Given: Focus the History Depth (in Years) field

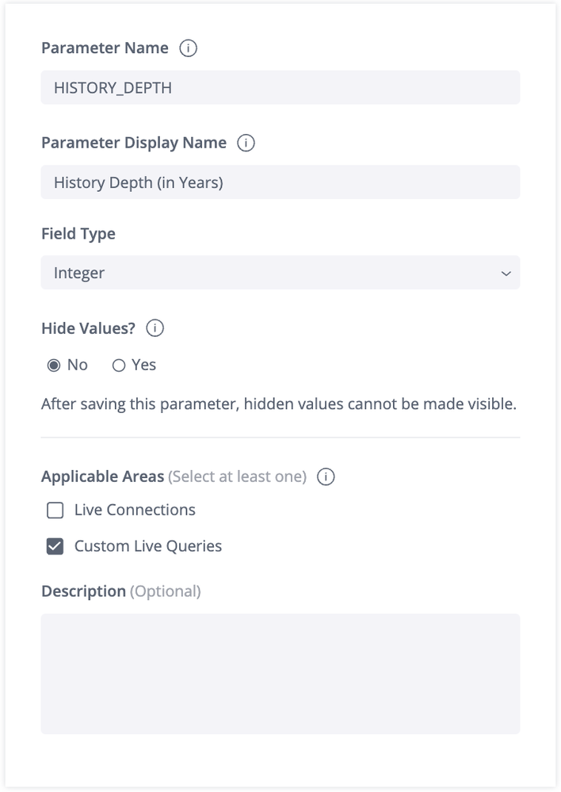Looking at the screenshot, I should (280, 182).
